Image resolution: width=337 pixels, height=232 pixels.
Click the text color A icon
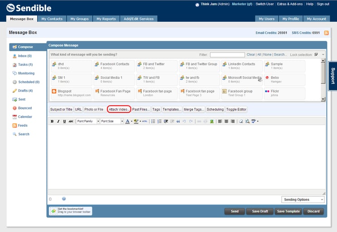click(127, 121)
